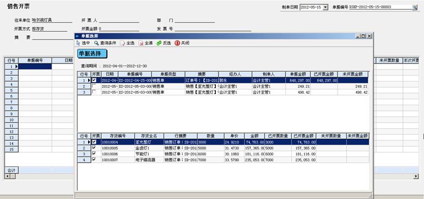Screen dimensions: 424x199
Task: Click into the 发票号 input field
Action: [x=213, y=29]
